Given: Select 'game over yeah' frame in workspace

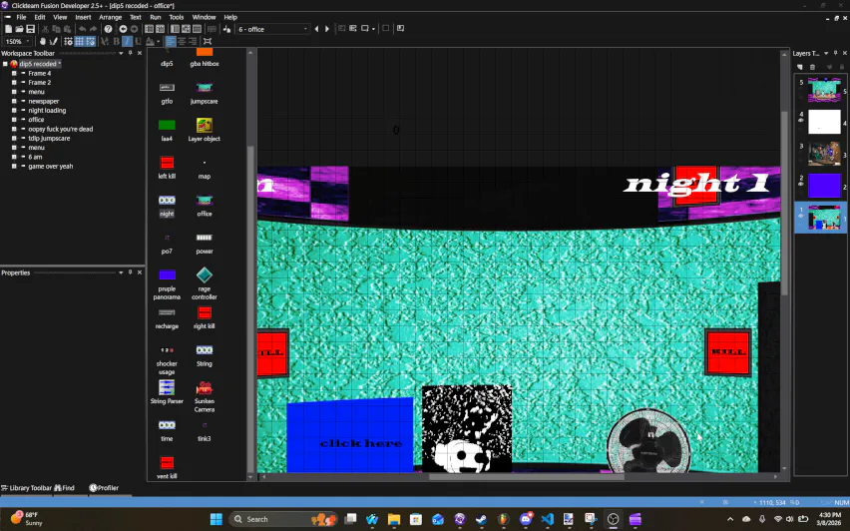Looking at the screenshot, I should point(51,167).
